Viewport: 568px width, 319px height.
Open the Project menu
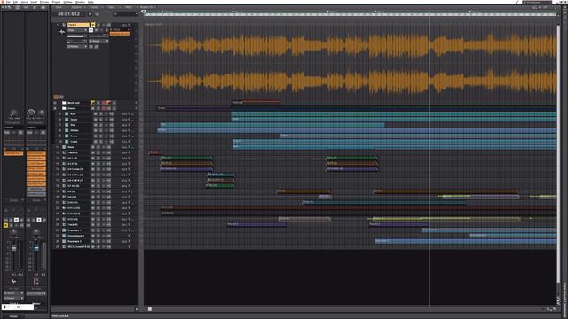coord(56,2)
